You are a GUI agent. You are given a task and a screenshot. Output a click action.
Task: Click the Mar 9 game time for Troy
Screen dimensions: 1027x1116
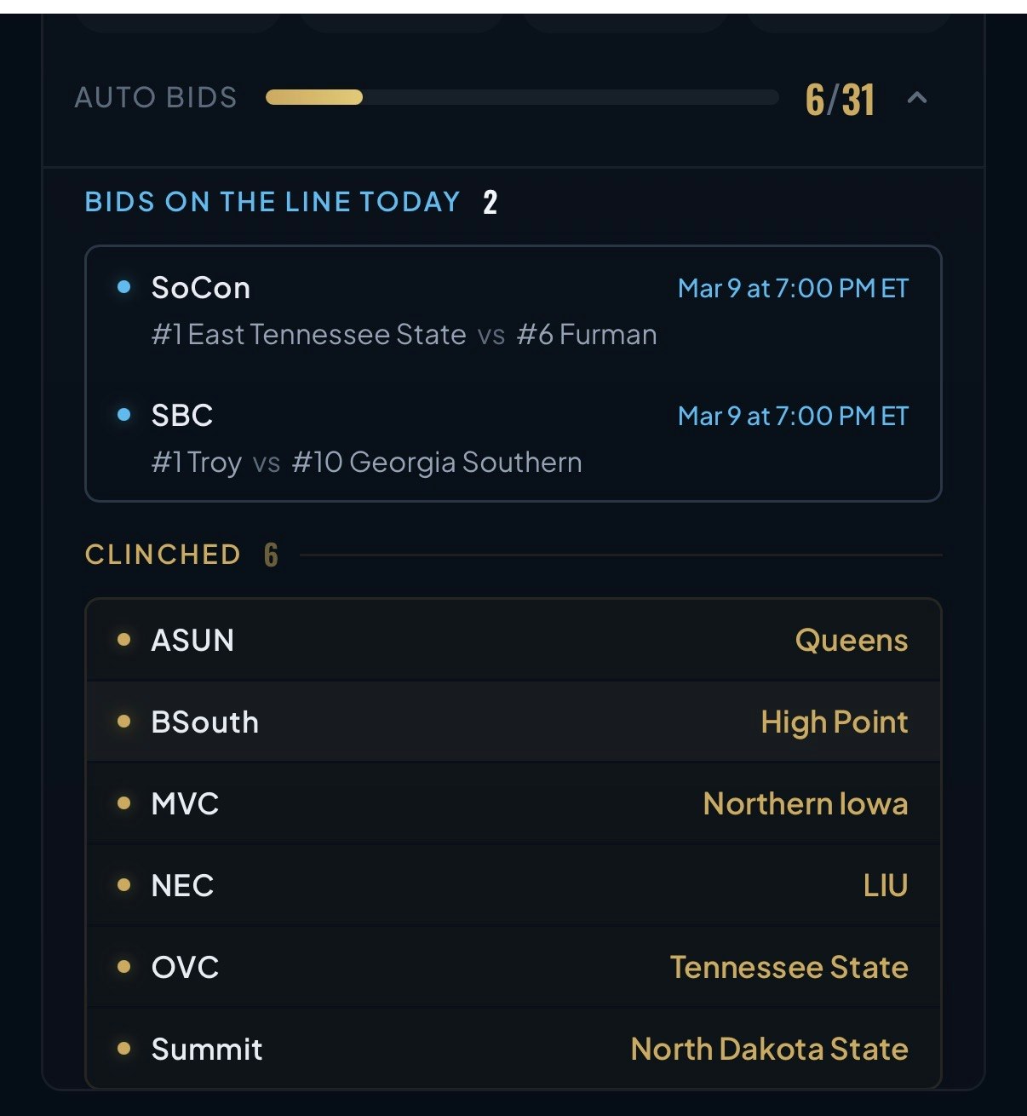794,416
